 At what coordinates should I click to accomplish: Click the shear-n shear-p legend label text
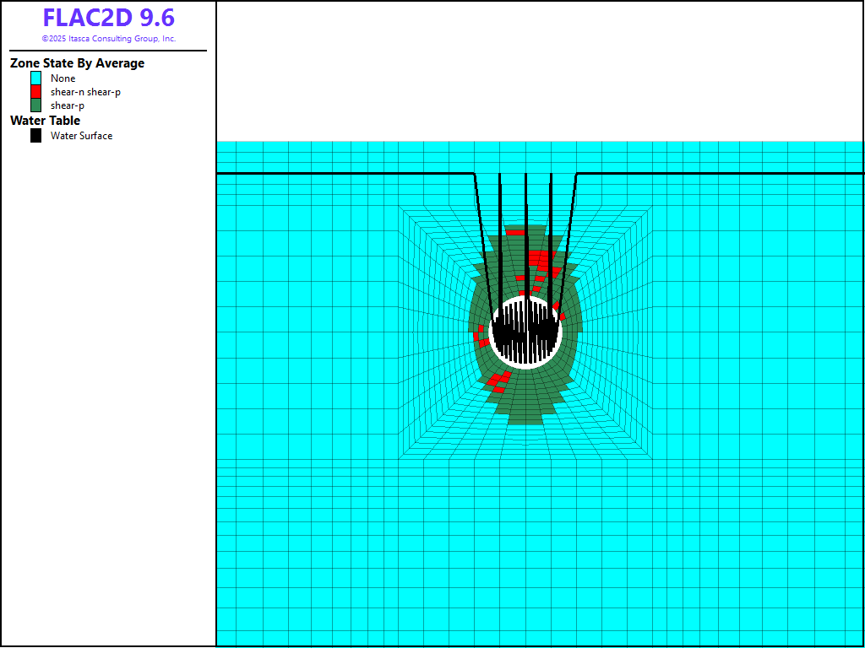[x=85, y=92]
